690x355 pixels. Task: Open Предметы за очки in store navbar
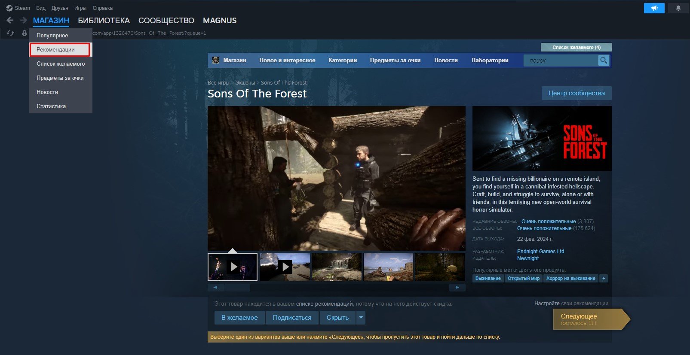pyautogui.click(x=395, y=60)
